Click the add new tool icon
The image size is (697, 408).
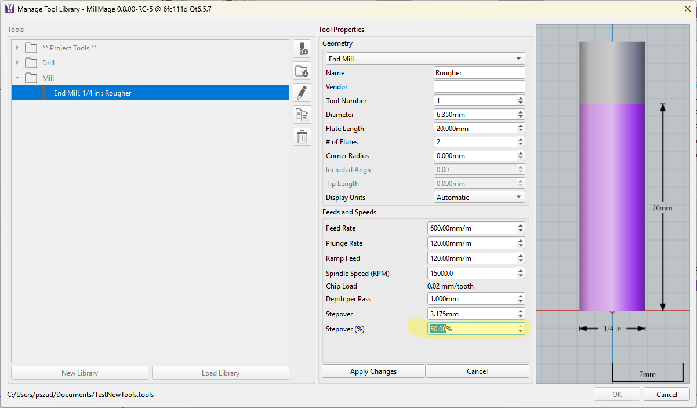coord(302,49)
